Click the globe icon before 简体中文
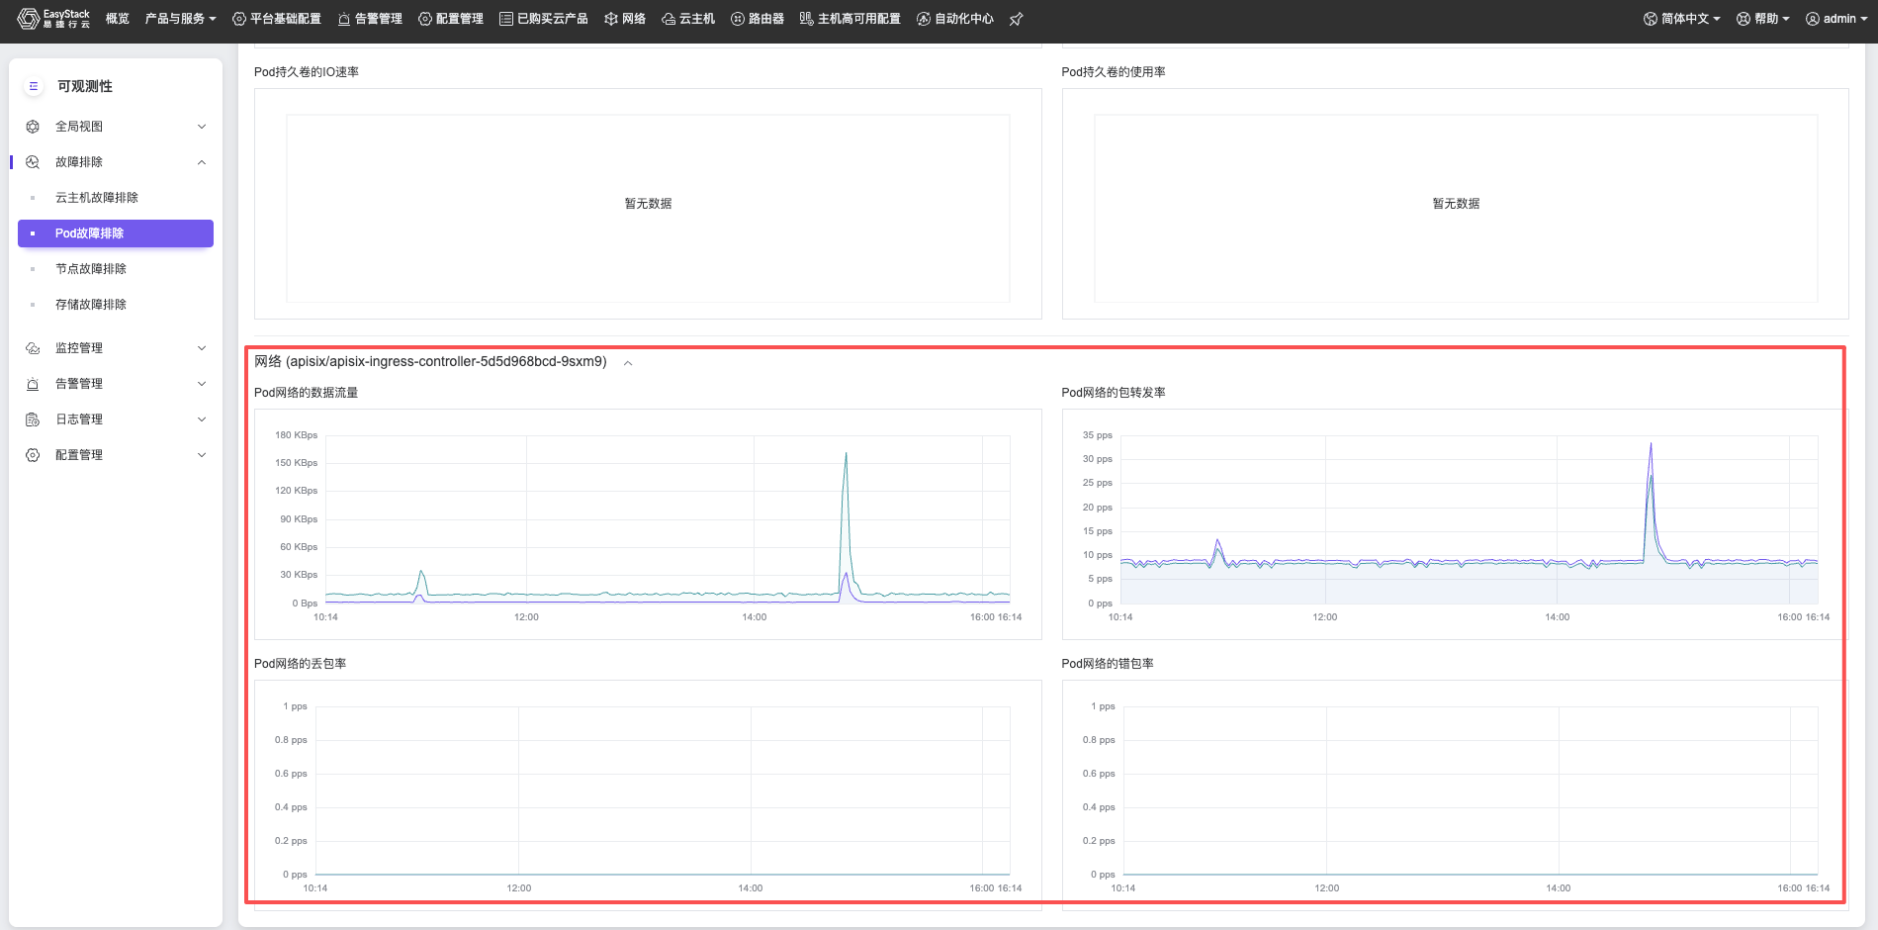The width and height of the screenshot is (1878, 930). [1651, 19]
